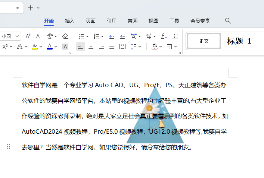Click the text direction arrows icon

[x=149, y=36]
